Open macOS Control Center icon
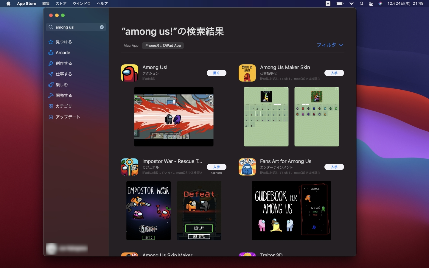The image size is (429, 268). click(x=371, y=4)
